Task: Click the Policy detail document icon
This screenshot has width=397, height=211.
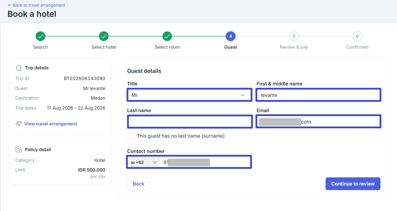Action: point(19,149)
